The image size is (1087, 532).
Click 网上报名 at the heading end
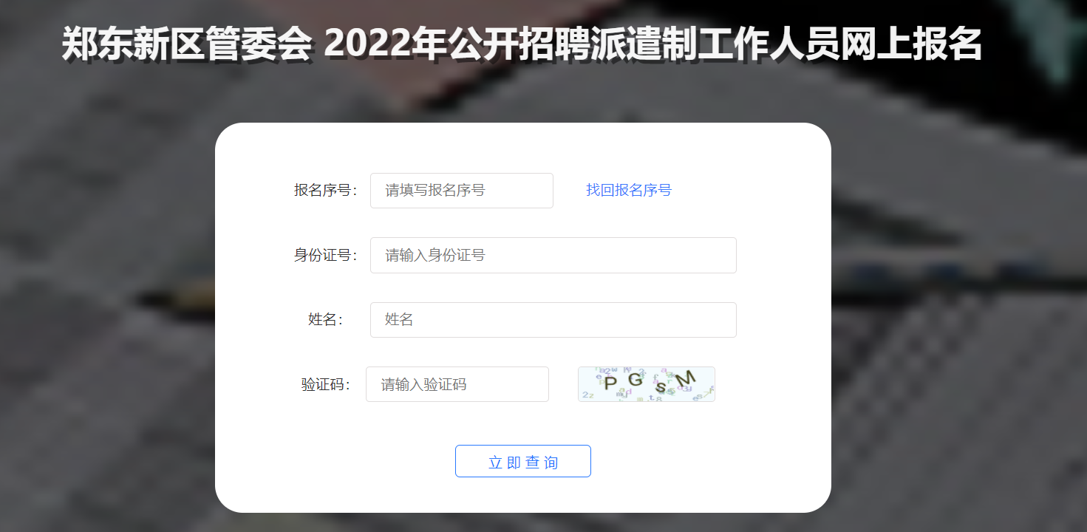click(x=910, y=45)
